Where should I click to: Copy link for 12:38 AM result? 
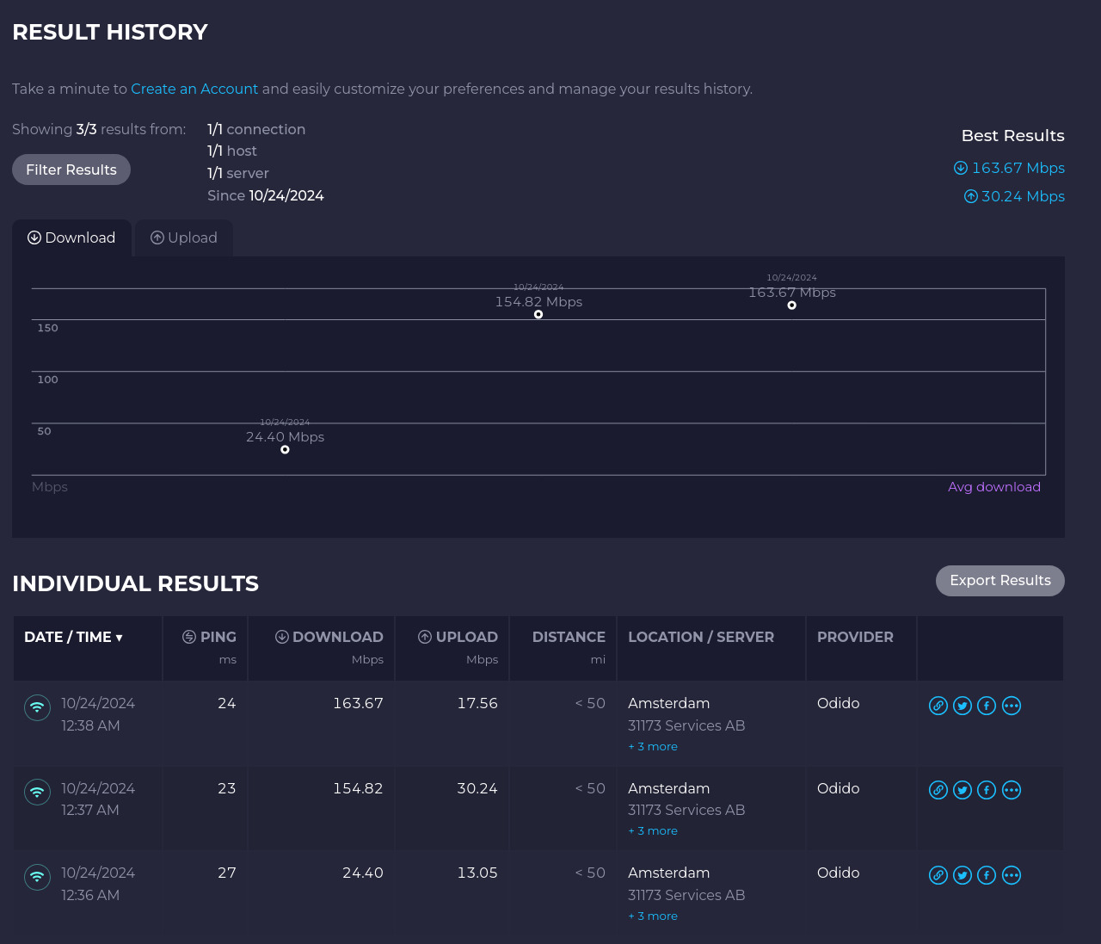938,706
